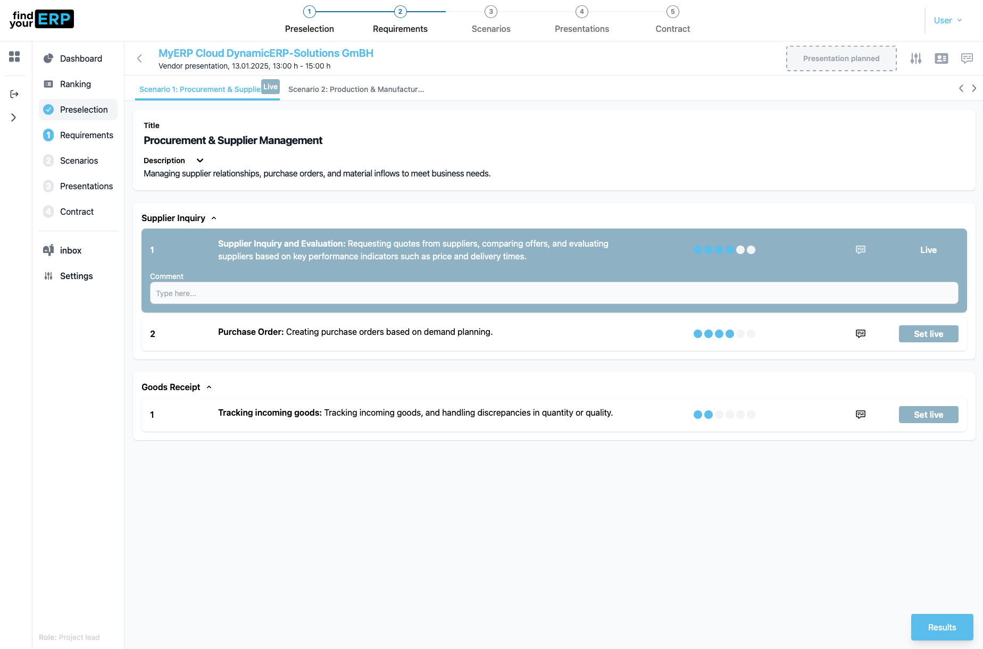Open comment icon for Tracking incoming goods
Screen dimensions: 983x649
[860, 415]
